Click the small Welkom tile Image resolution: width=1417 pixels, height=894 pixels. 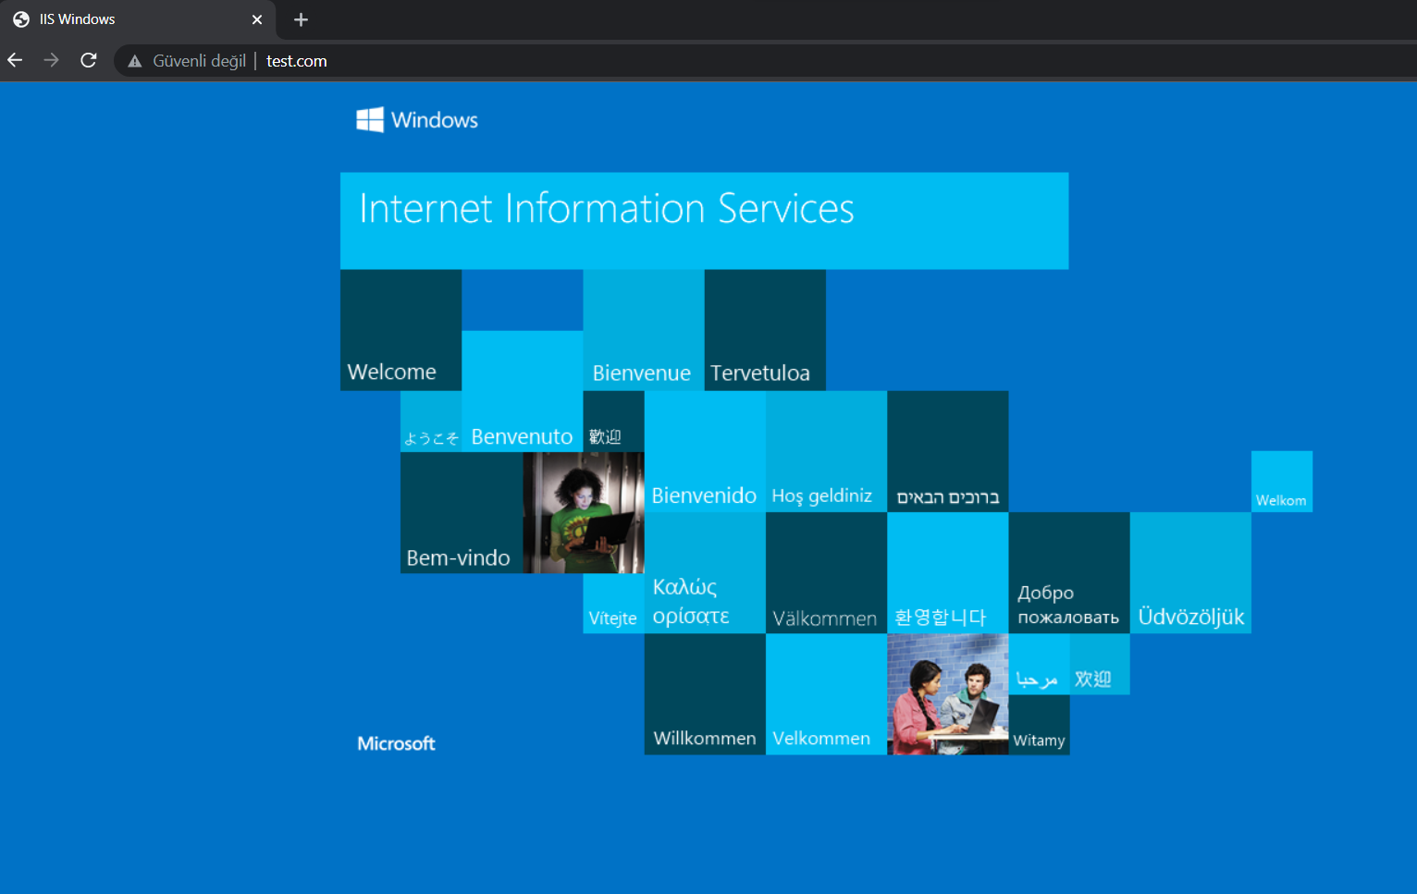1282,482
